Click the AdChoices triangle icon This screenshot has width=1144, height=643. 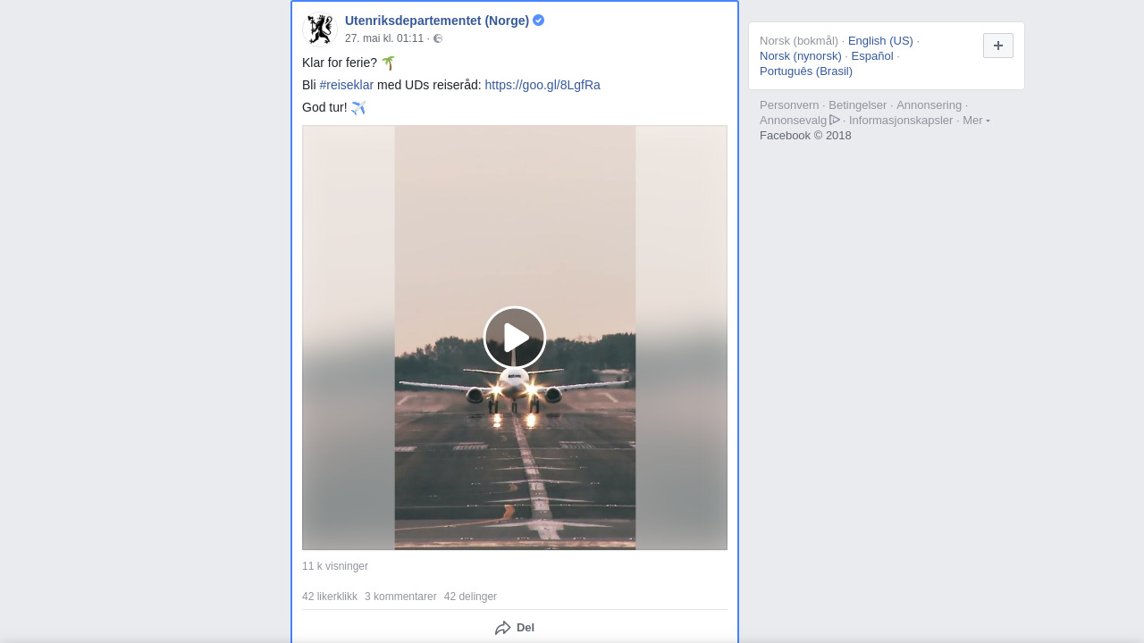835,120
